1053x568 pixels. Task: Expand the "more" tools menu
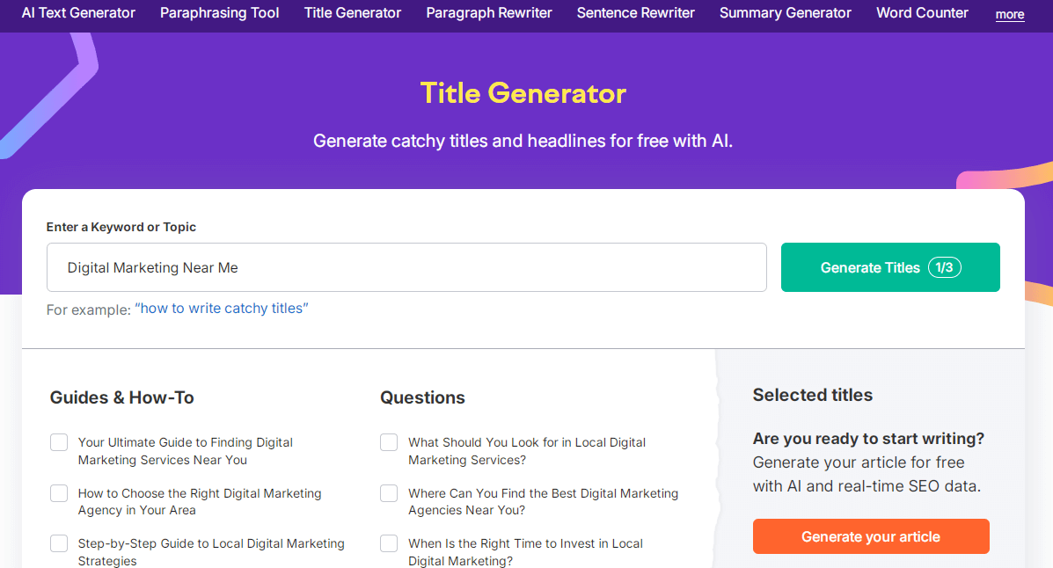(1009, 14)
